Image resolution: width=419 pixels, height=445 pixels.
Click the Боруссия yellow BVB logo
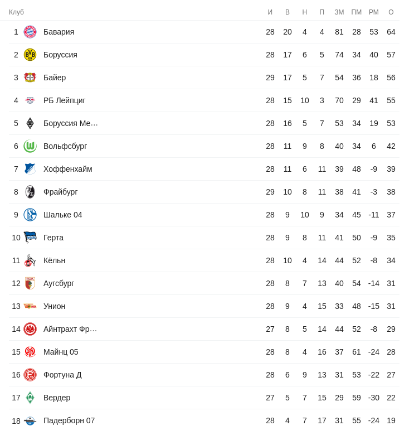pos(30,55)
